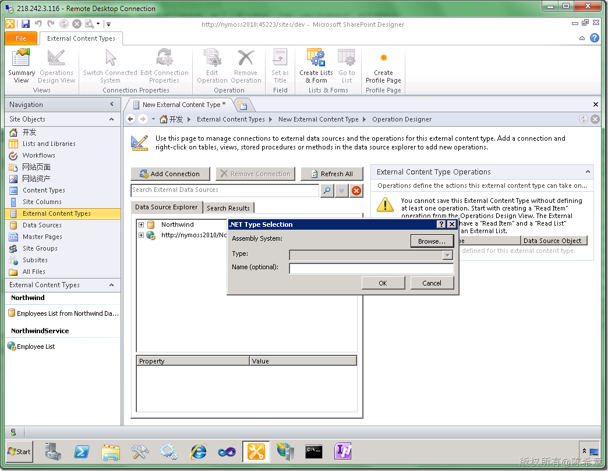
Task: Click Browse button in dialog
Action: click(432, 241)
